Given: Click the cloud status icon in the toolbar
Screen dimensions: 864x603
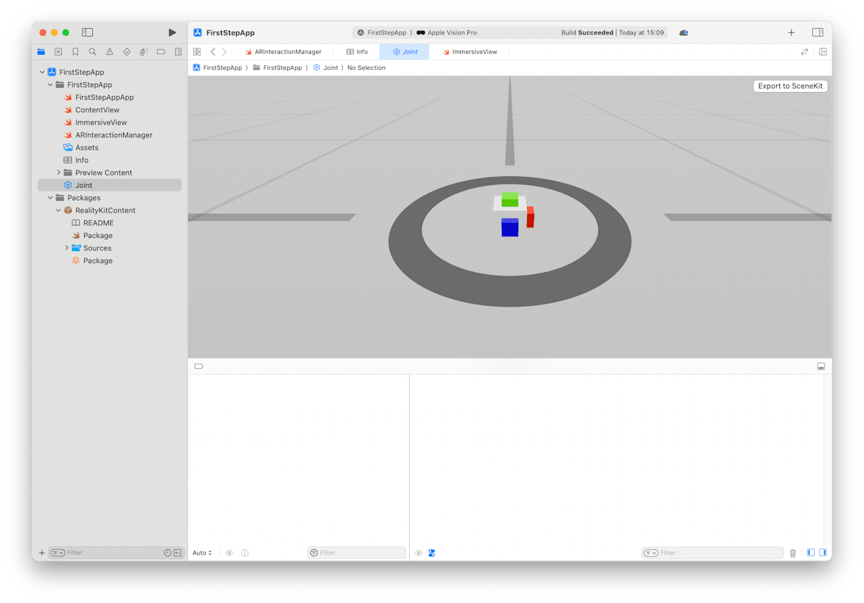Looking at the screenshot, I should pos(683,32).
